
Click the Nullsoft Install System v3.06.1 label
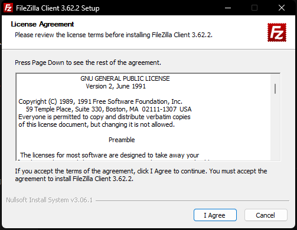point(49,200)
